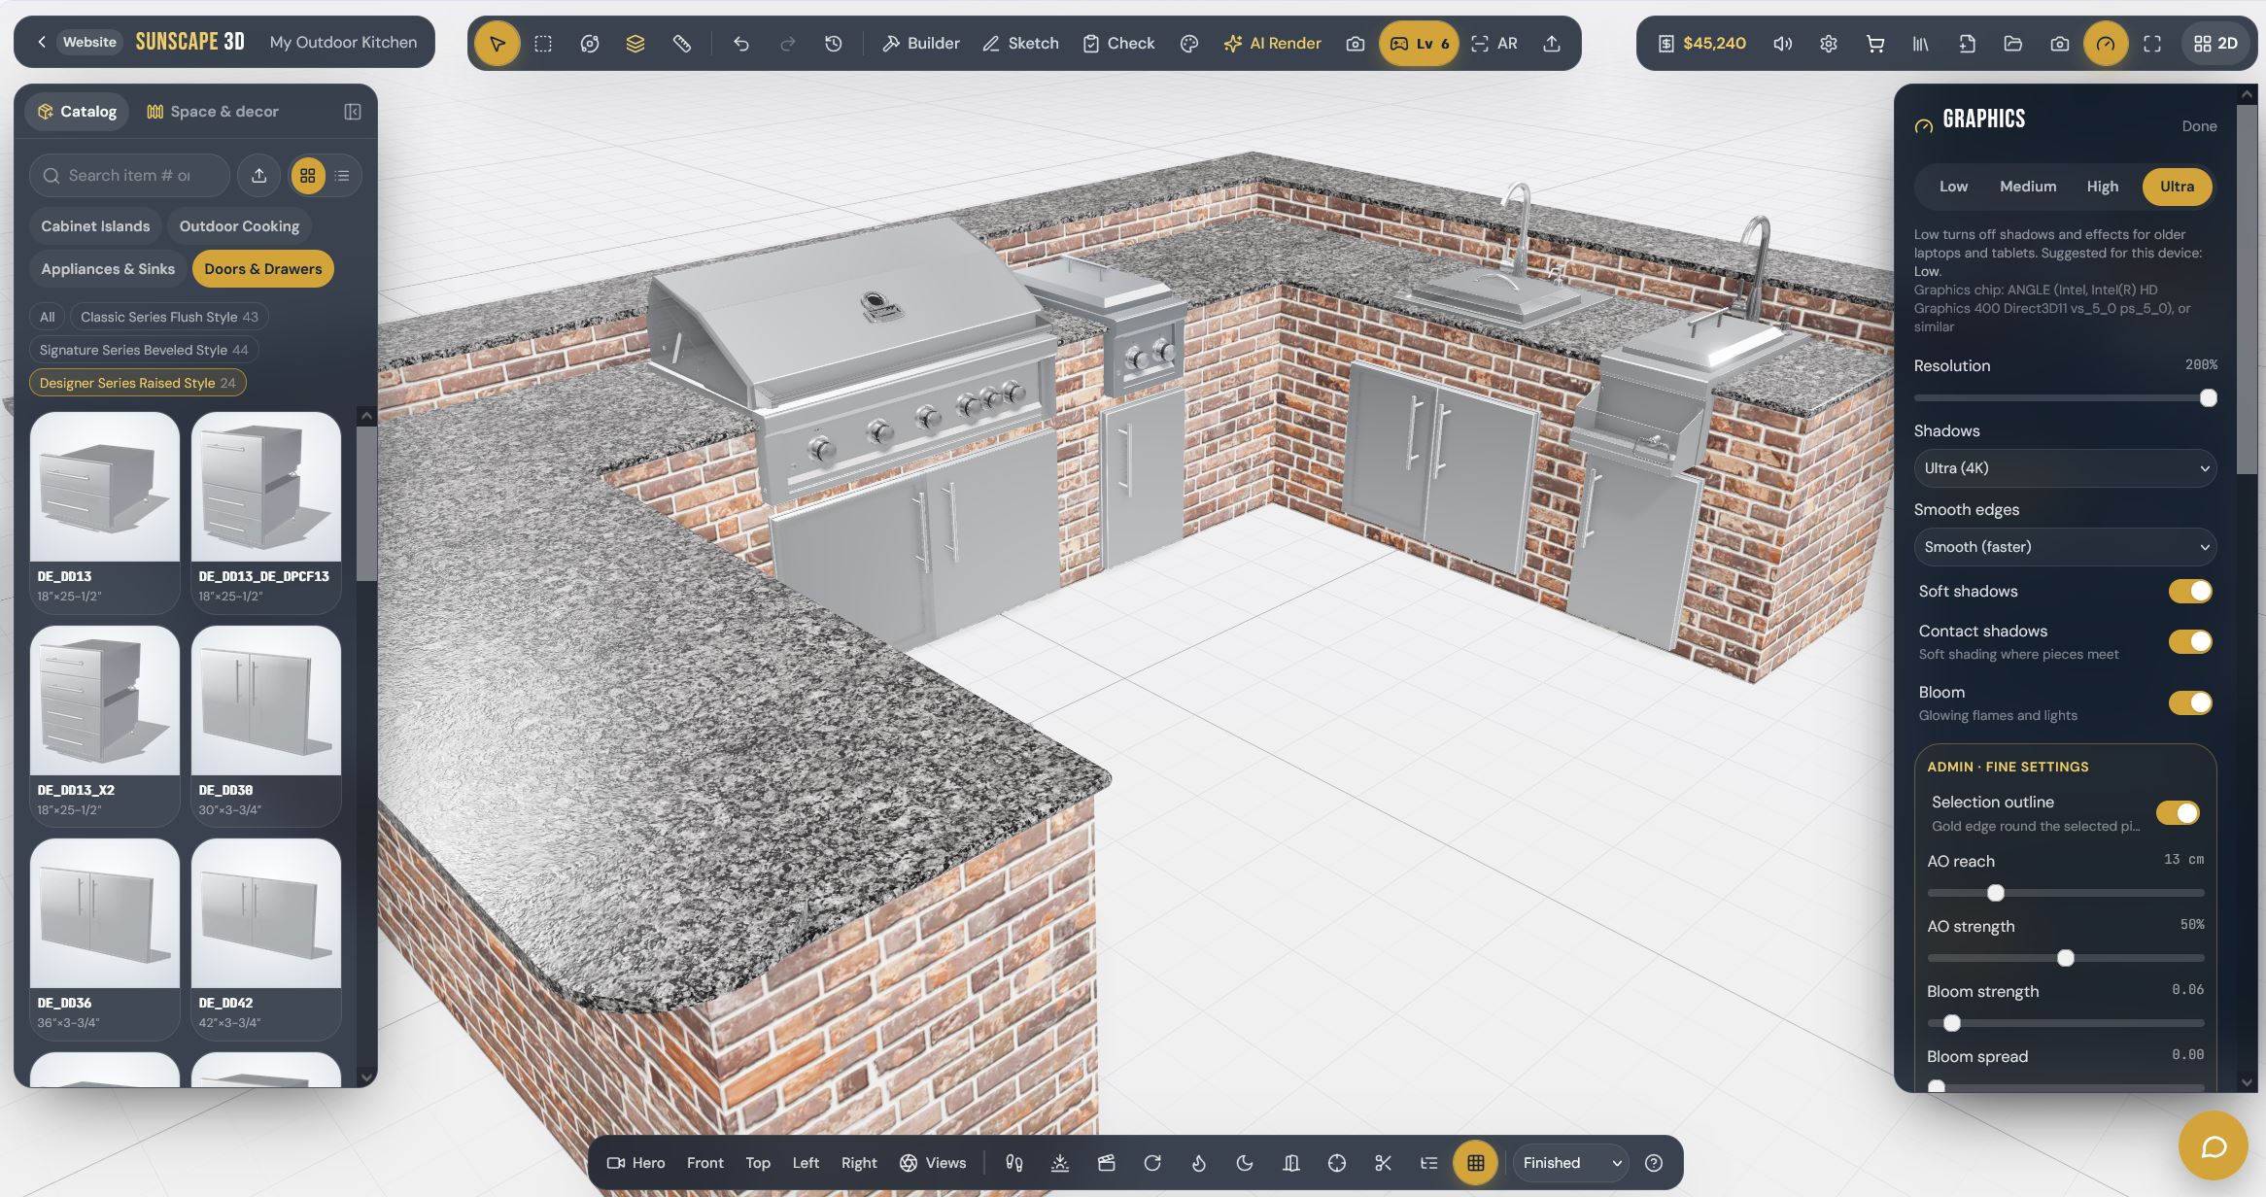The width and height of the screenshot is (2266, 1197).
Task: Click the flame icon in bottom bar
Action: click(x=1199, y=1163)
